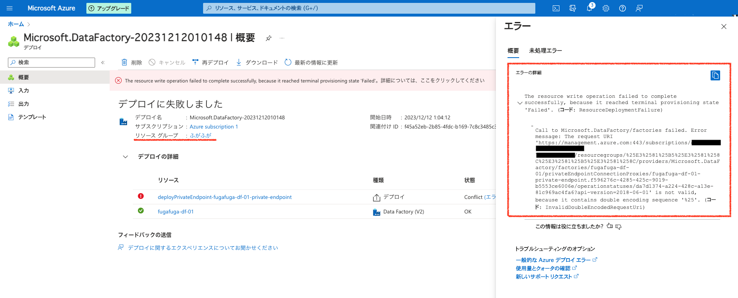Click the correlation ID value

[450, 127]
